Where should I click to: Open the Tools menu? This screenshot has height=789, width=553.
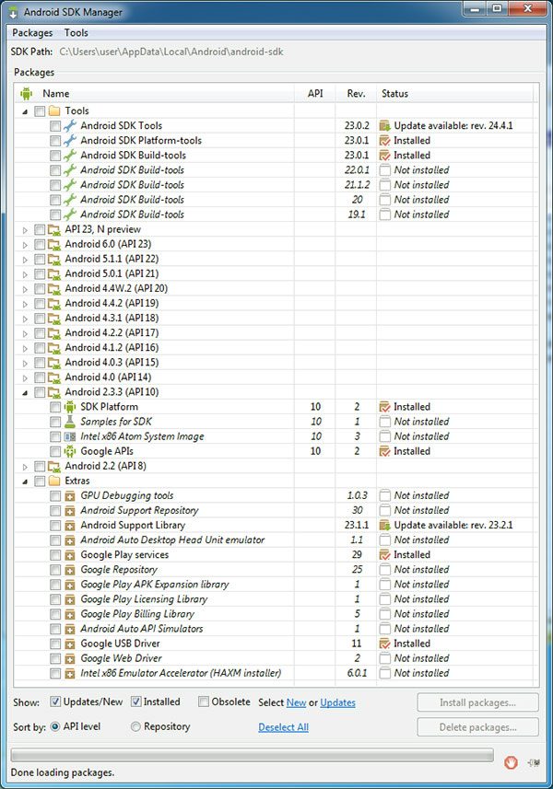point(76,33)
